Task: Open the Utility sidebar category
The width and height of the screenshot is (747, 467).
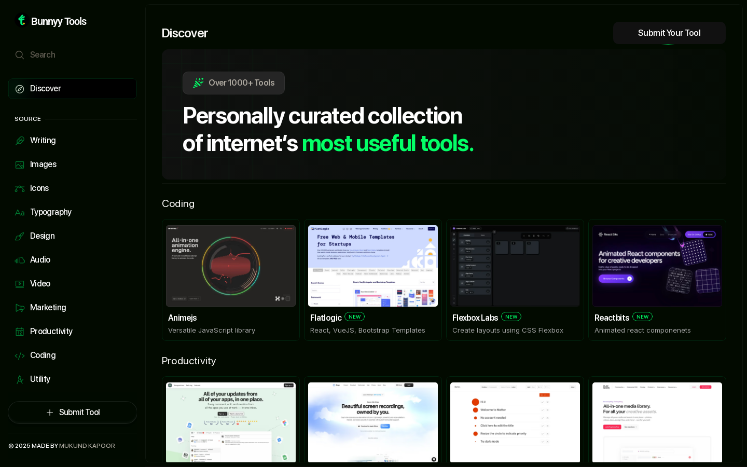Action: point(73,379)
